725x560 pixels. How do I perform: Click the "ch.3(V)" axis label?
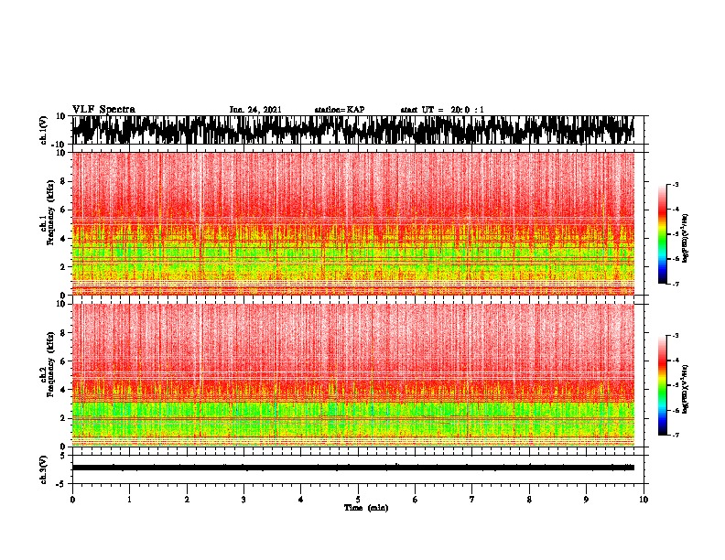pos(44,469)
